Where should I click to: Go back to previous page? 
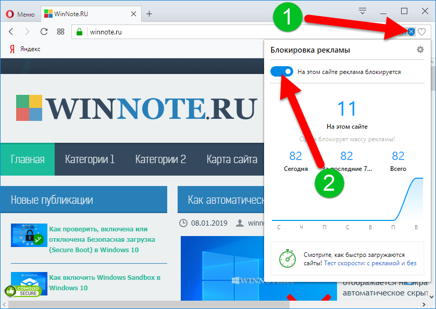click(11, 32)
